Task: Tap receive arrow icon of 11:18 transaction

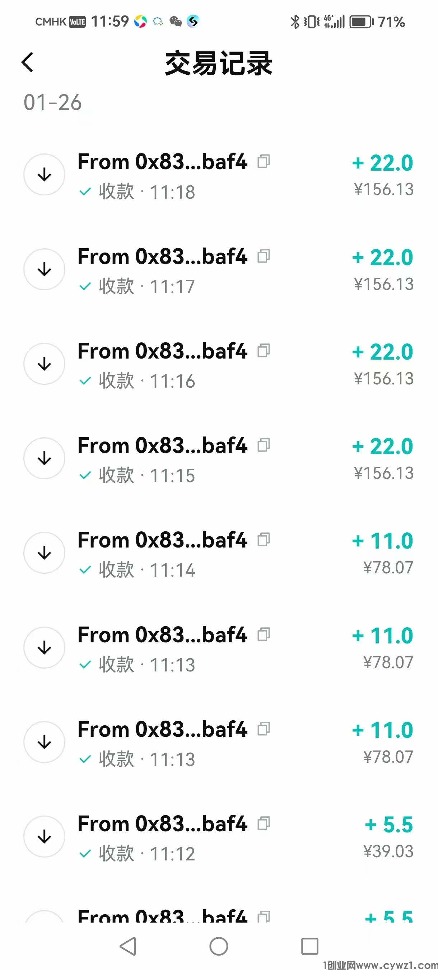Action: (x=45, y=175)
